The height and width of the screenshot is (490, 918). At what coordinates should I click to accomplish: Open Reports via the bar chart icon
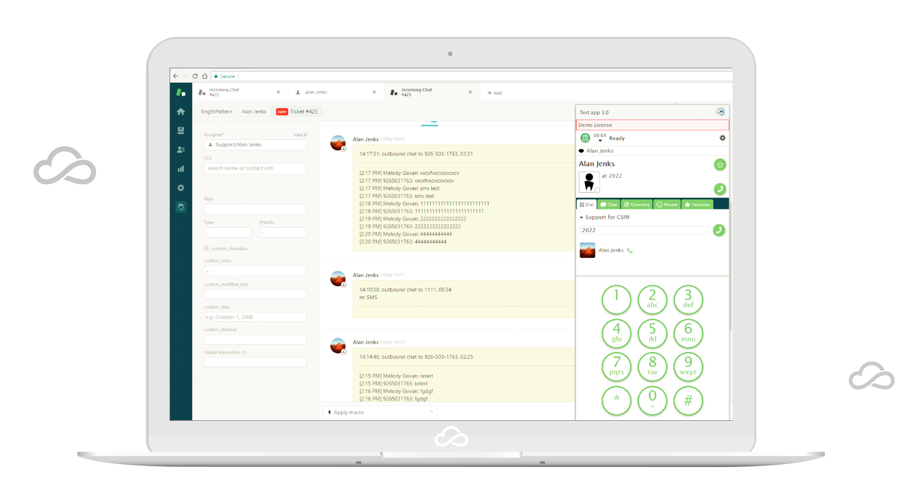click(181, 169)
